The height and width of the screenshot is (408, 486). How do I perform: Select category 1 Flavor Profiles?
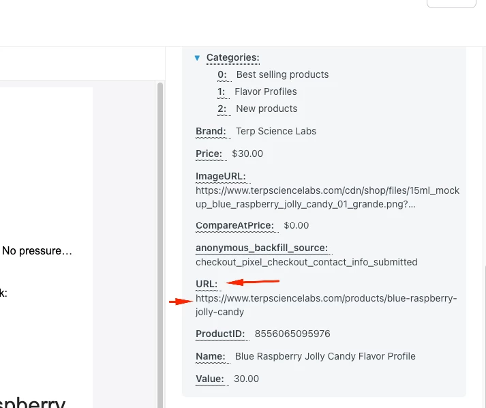(266, 91)
